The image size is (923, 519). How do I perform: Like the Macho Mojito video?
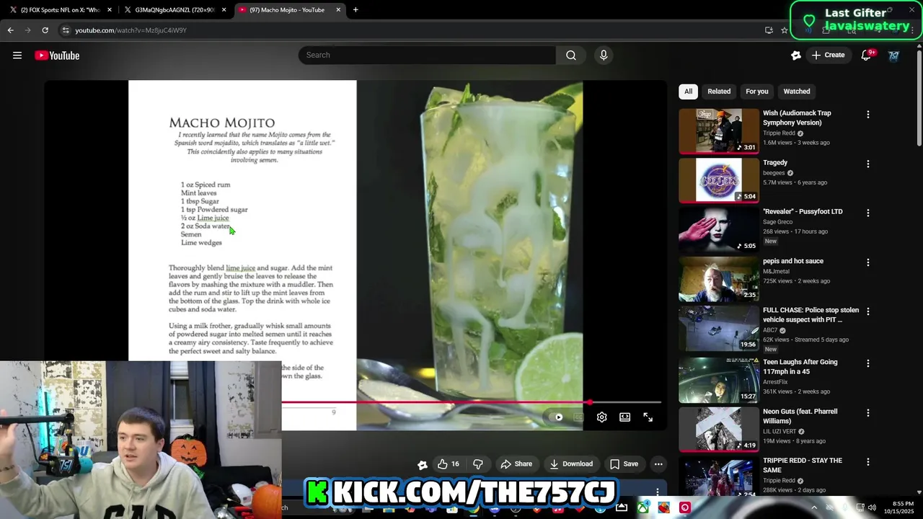(x=449, y=464)
